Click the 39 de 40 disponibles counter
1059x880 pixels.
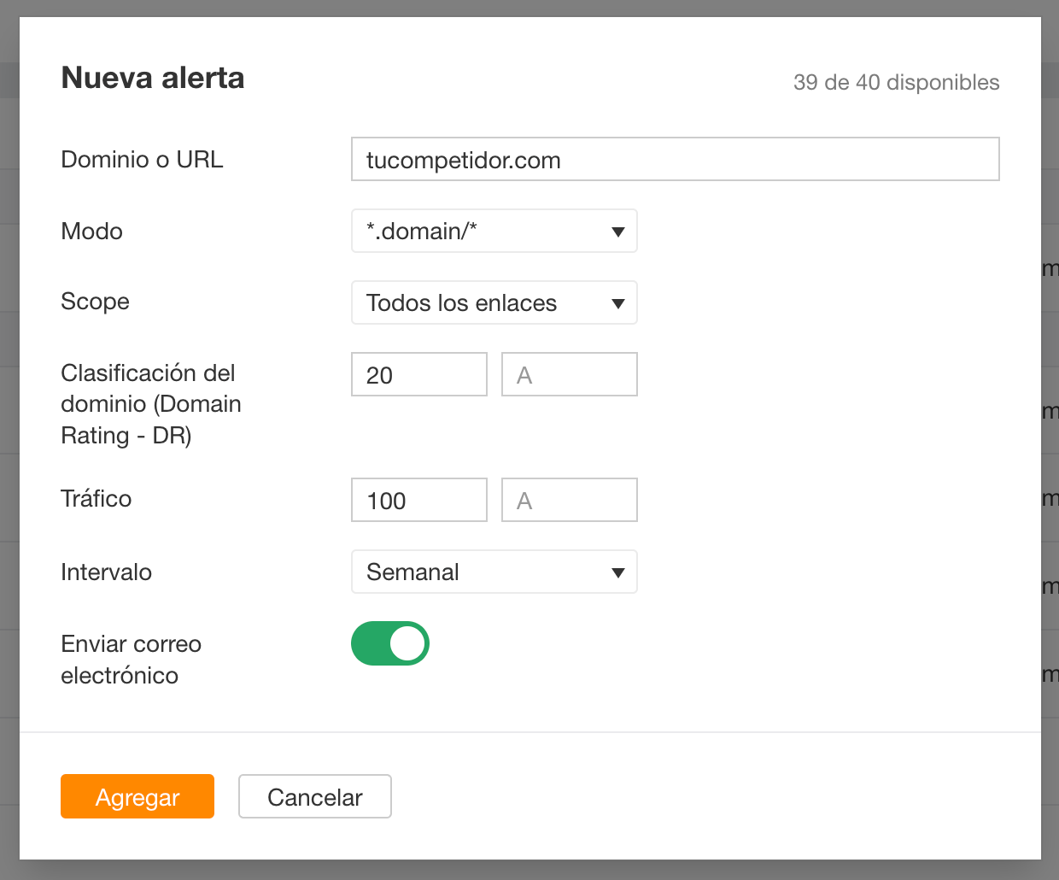(897, 83)
